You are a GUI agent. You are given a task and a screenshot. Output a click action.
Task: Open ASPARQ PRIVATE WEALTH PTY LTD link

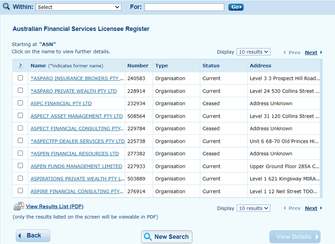coord(74,91)
